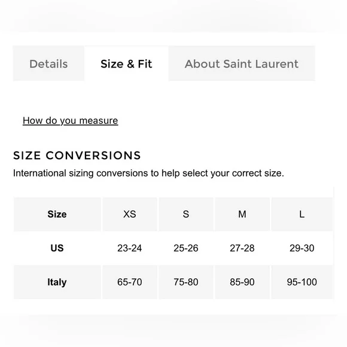
Task: Click the SIZE CONVERSIONS heading
Action: [x=77, y=156]
